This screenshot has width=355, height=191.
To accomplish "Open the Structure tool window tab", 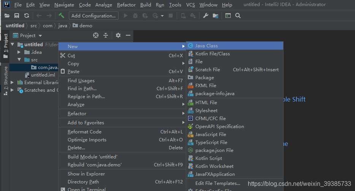I will (x=6, y=81).
